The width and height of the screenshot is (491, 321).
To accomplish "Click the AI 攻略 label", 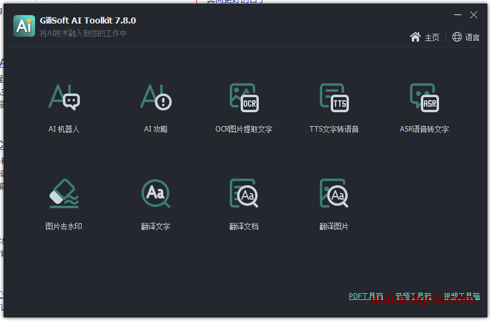I will click(155, 129).
